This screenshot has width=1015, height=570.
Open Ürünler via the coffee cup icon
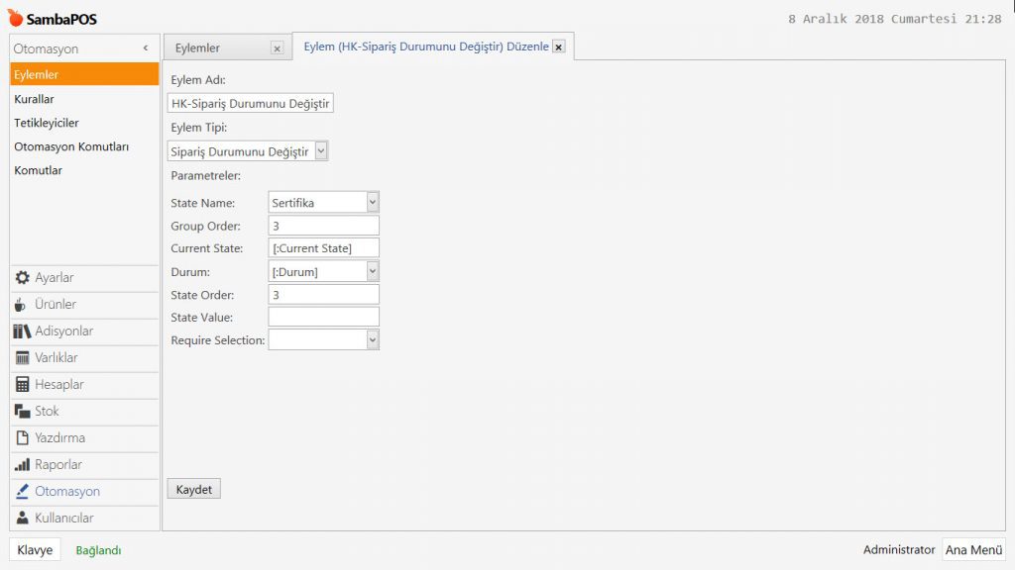[x=22, y=305]
